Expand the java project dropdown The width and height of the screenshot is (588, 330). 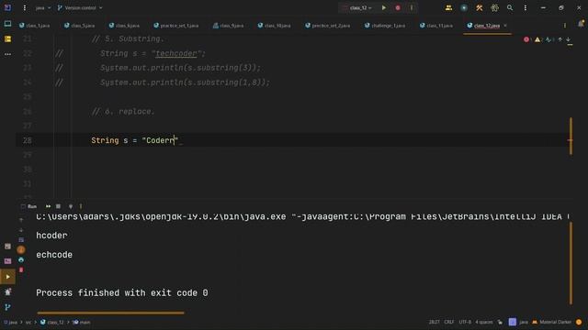click(43, 7)
